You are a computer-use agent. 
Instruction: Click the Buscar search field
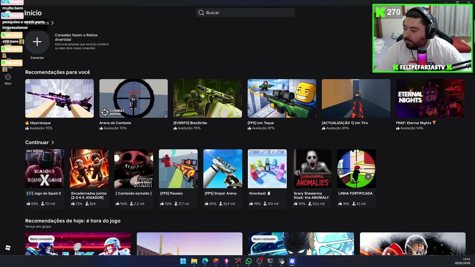coord(245,13)
